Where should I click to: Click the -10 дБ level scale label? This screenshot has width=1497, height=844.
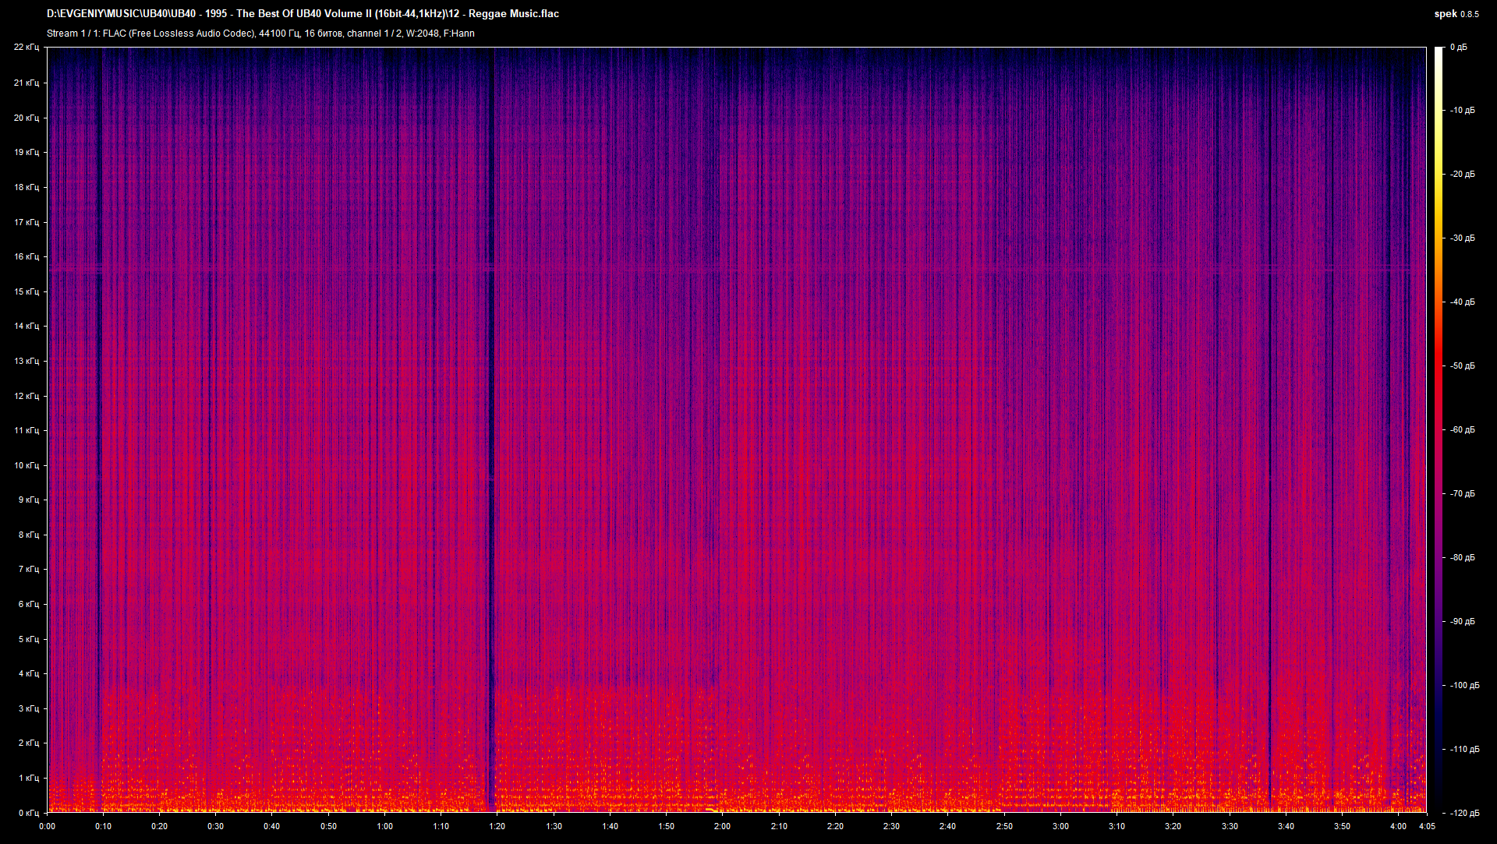[x=1463, y=111]
